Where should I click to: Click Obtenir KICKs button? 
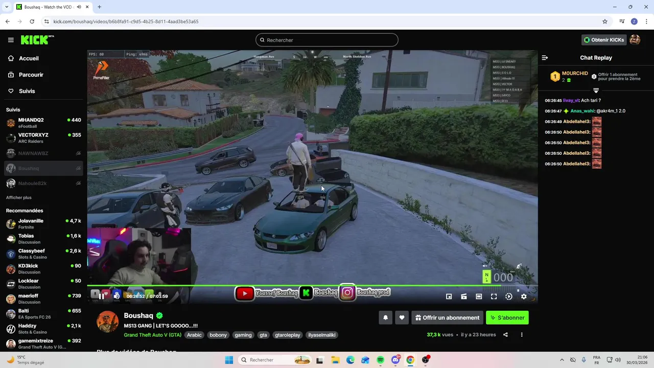(604, 40)
